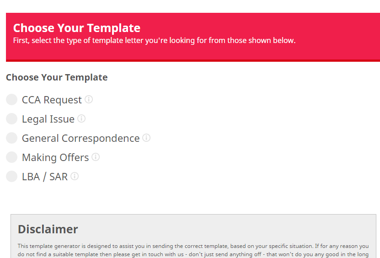Screen dimensions: 380x258
Task: Open the info icon next to Making Offers
Action: (96, 157)
